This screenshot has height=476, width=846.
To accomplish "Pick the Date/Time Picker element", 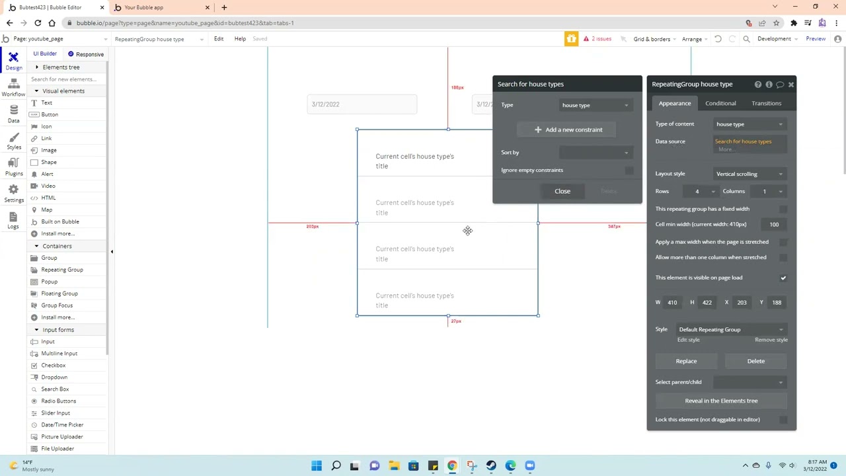I will click(62, 424).
